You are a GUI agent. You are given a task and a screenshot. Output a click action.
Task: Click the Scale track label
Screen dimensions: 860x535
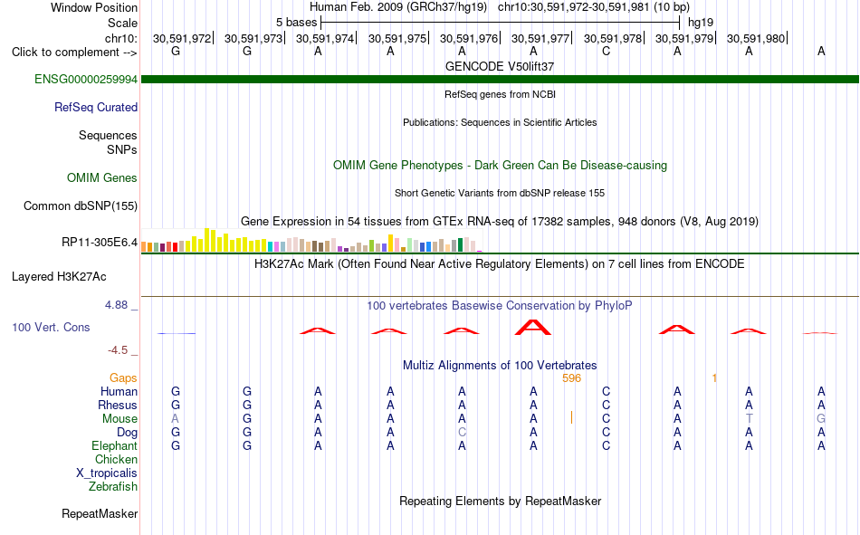pyautogui.click(x=122, y=23)
